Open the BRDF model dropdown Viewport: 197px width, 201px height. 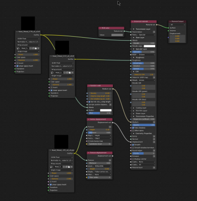(147, 55)
